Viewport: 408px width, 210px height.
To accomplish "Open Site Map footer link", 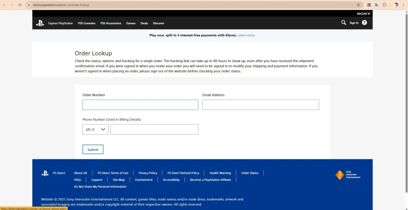I will (119, 180).
